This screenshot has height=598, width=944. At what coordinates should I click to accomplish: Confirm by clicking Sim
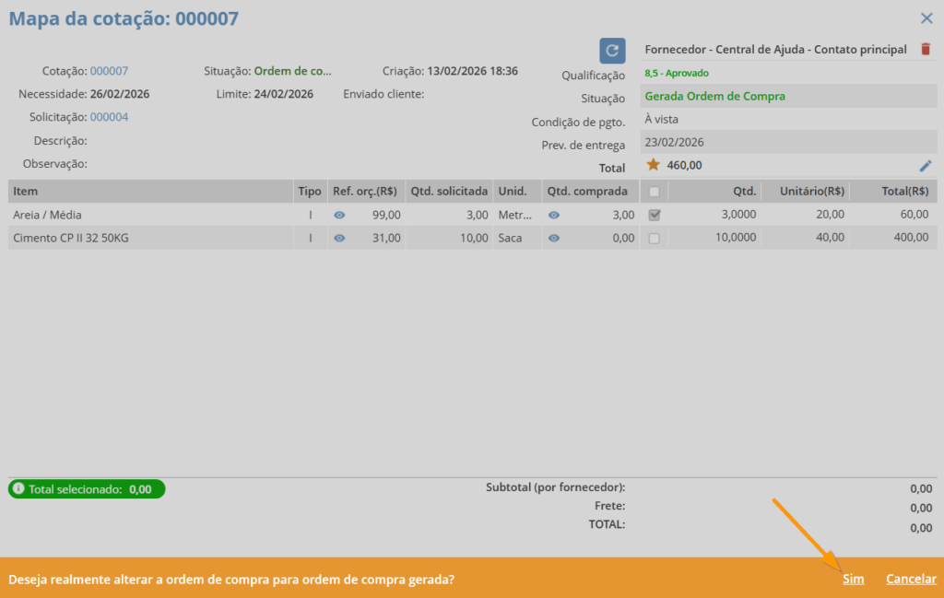point(853,580)
